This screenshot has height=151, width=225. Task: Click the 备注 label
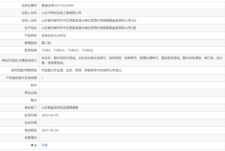[x=34, y=100]
